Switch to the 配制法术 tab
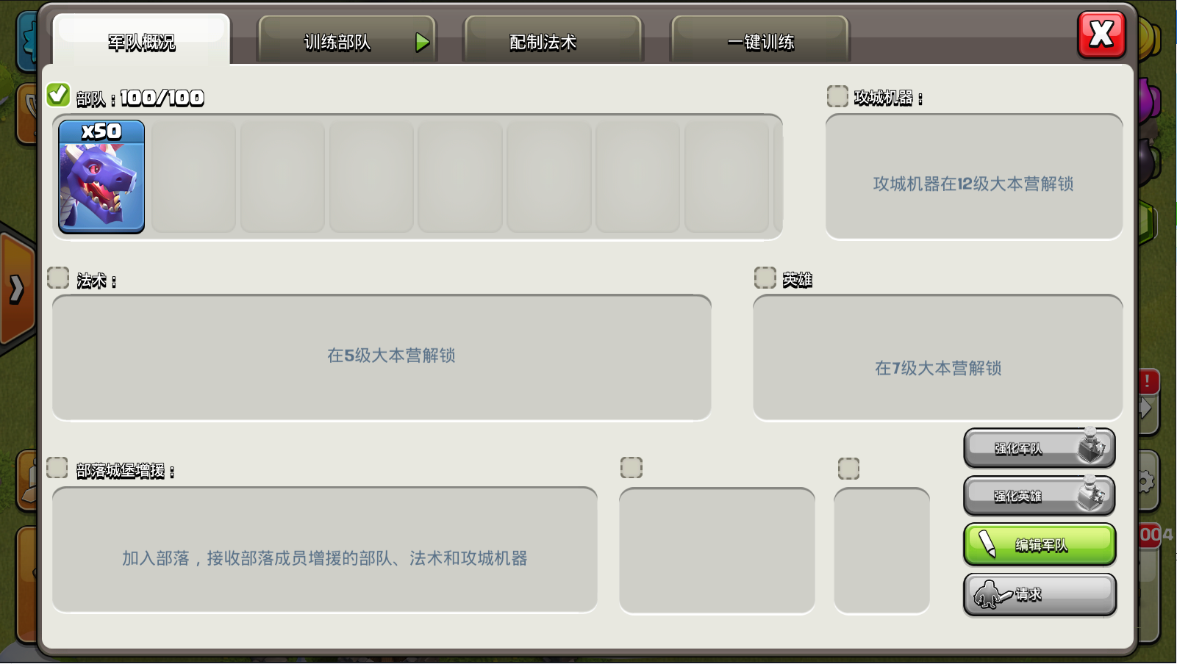This screenshot has width=1177, height=664. 551,42
